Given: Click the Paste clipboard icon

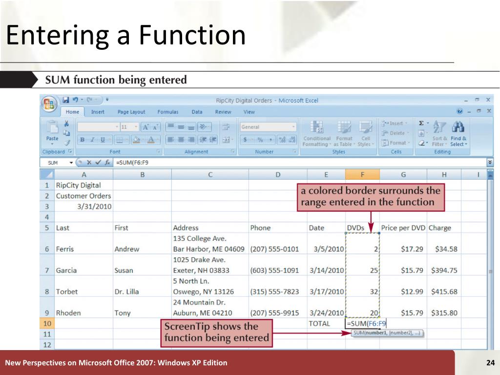Looking at the screenshot, I should [52, 127].
